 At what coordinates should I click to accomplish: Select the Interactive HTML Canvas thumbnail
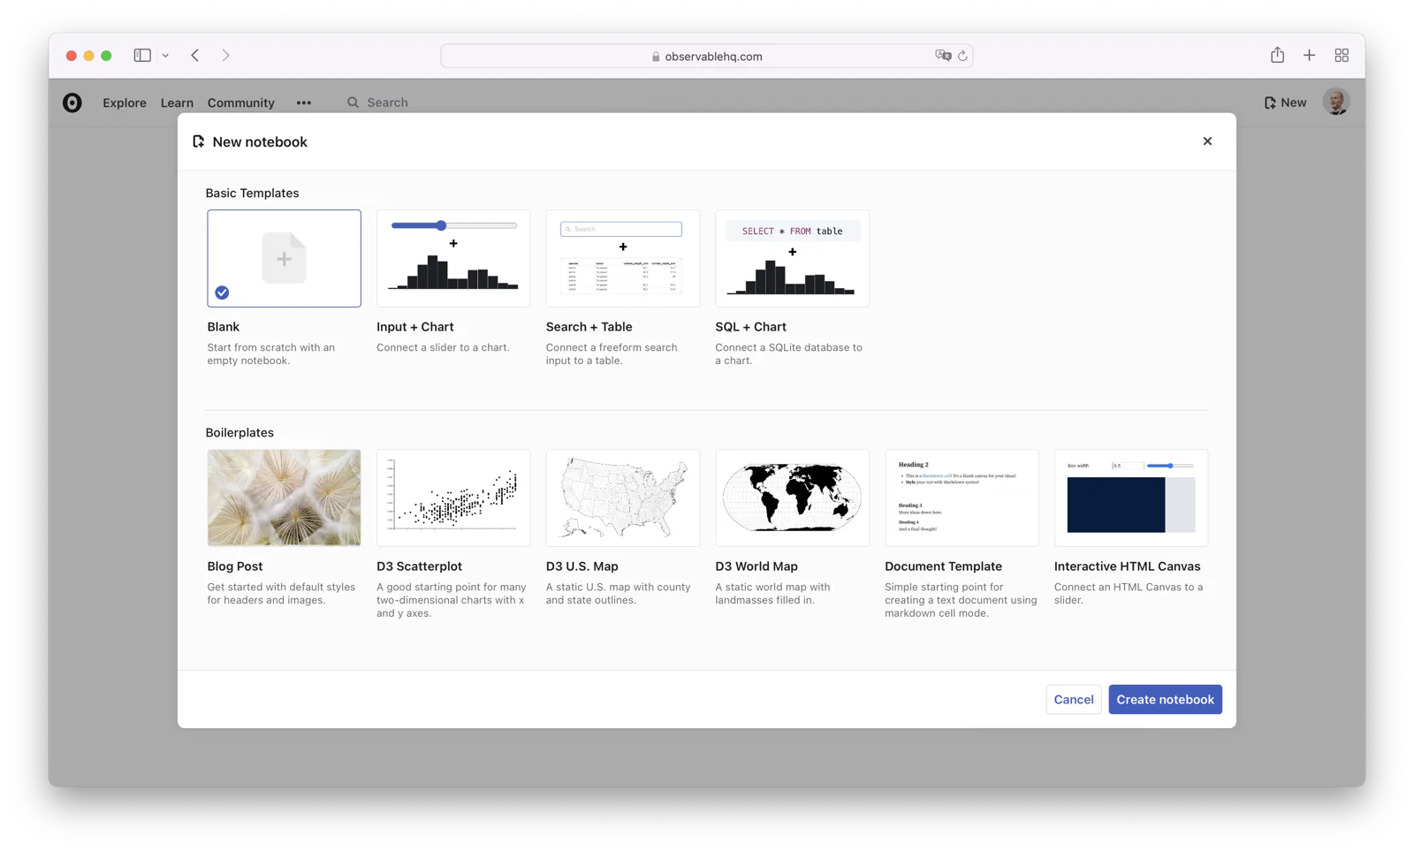tap(1131, 498)
